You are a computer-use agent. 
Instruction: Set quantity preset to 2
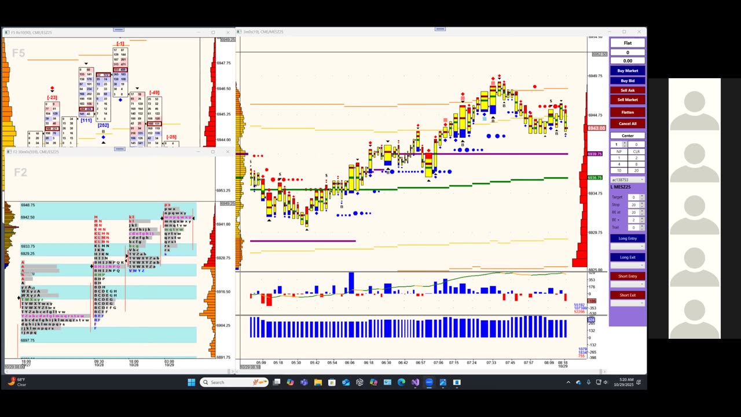(636, 158)
